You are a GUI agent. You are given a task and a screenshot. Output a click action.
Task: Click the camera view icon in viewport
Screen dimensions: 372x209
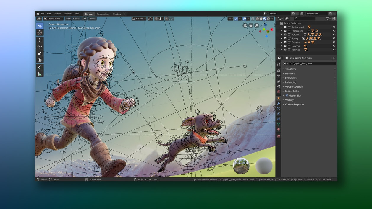coord(245,25)
